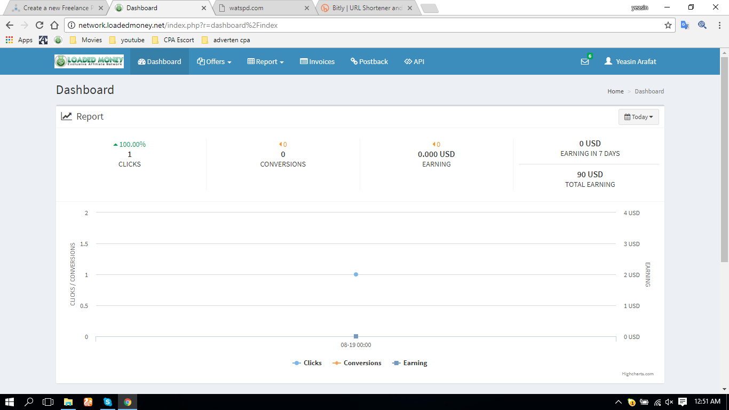
Task: Expand the Offers dropdown menu
Action: 214,61
